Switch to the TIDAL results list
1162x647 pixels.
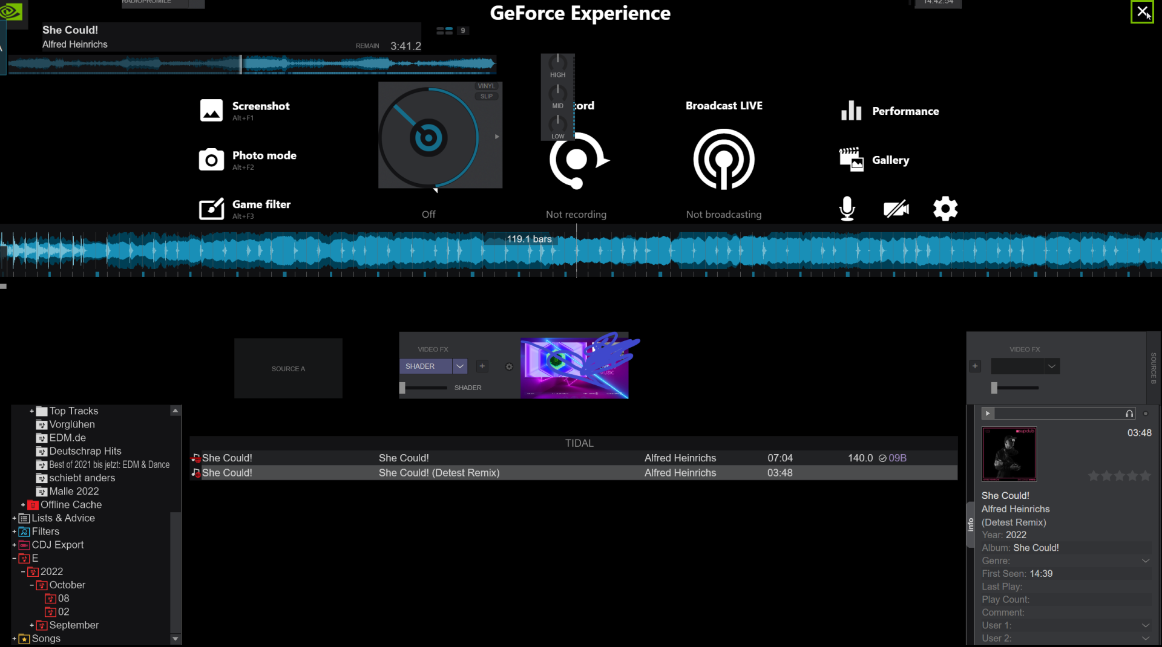pyautogui.click(x=578, y=443)
